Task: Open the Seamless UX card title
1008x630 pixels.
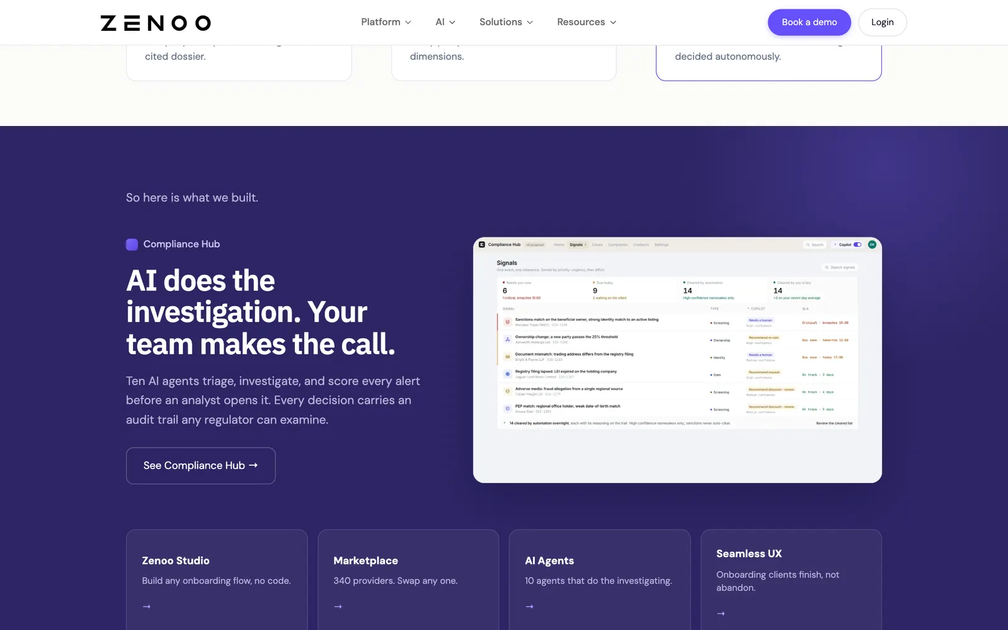Action: [x=749, y=554]
